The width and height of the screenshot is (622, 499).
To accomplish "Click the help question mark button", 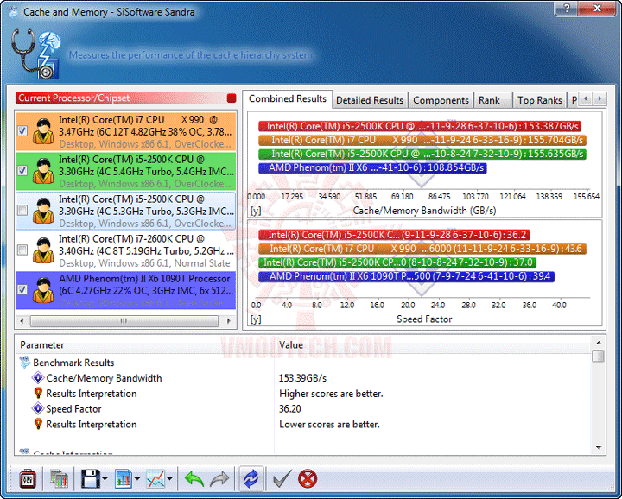I will [x=567, y=8].
